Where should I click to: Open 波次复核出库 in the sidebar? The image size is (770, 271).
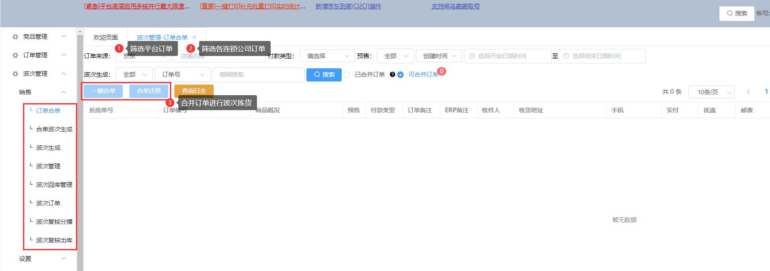[54, 240]
